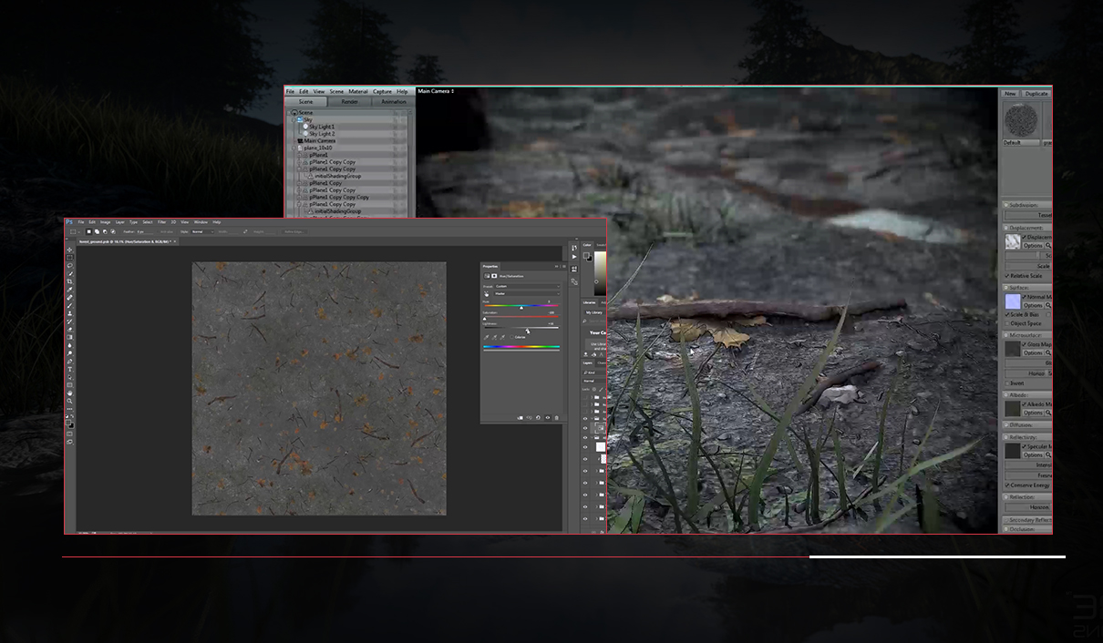1103x643 pixels.
Task: Switch to the Animation tab
Action: click(x=394, y=102)
